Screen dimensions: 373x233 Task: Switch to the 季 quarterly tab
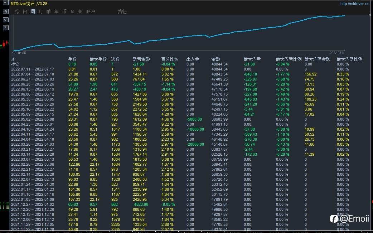pos(49,11)
